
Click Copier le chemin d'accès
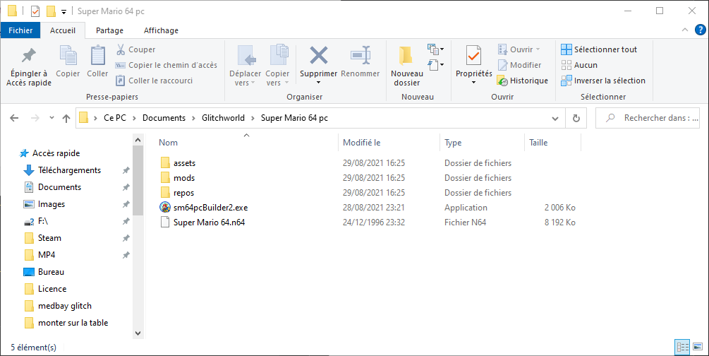(166, 65)
